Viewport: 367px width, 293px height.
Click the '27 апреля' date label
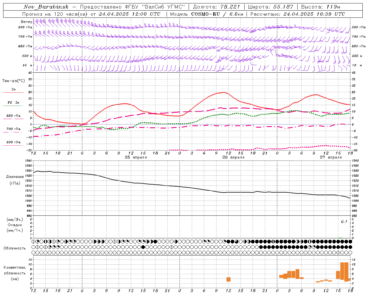(331, 157)
